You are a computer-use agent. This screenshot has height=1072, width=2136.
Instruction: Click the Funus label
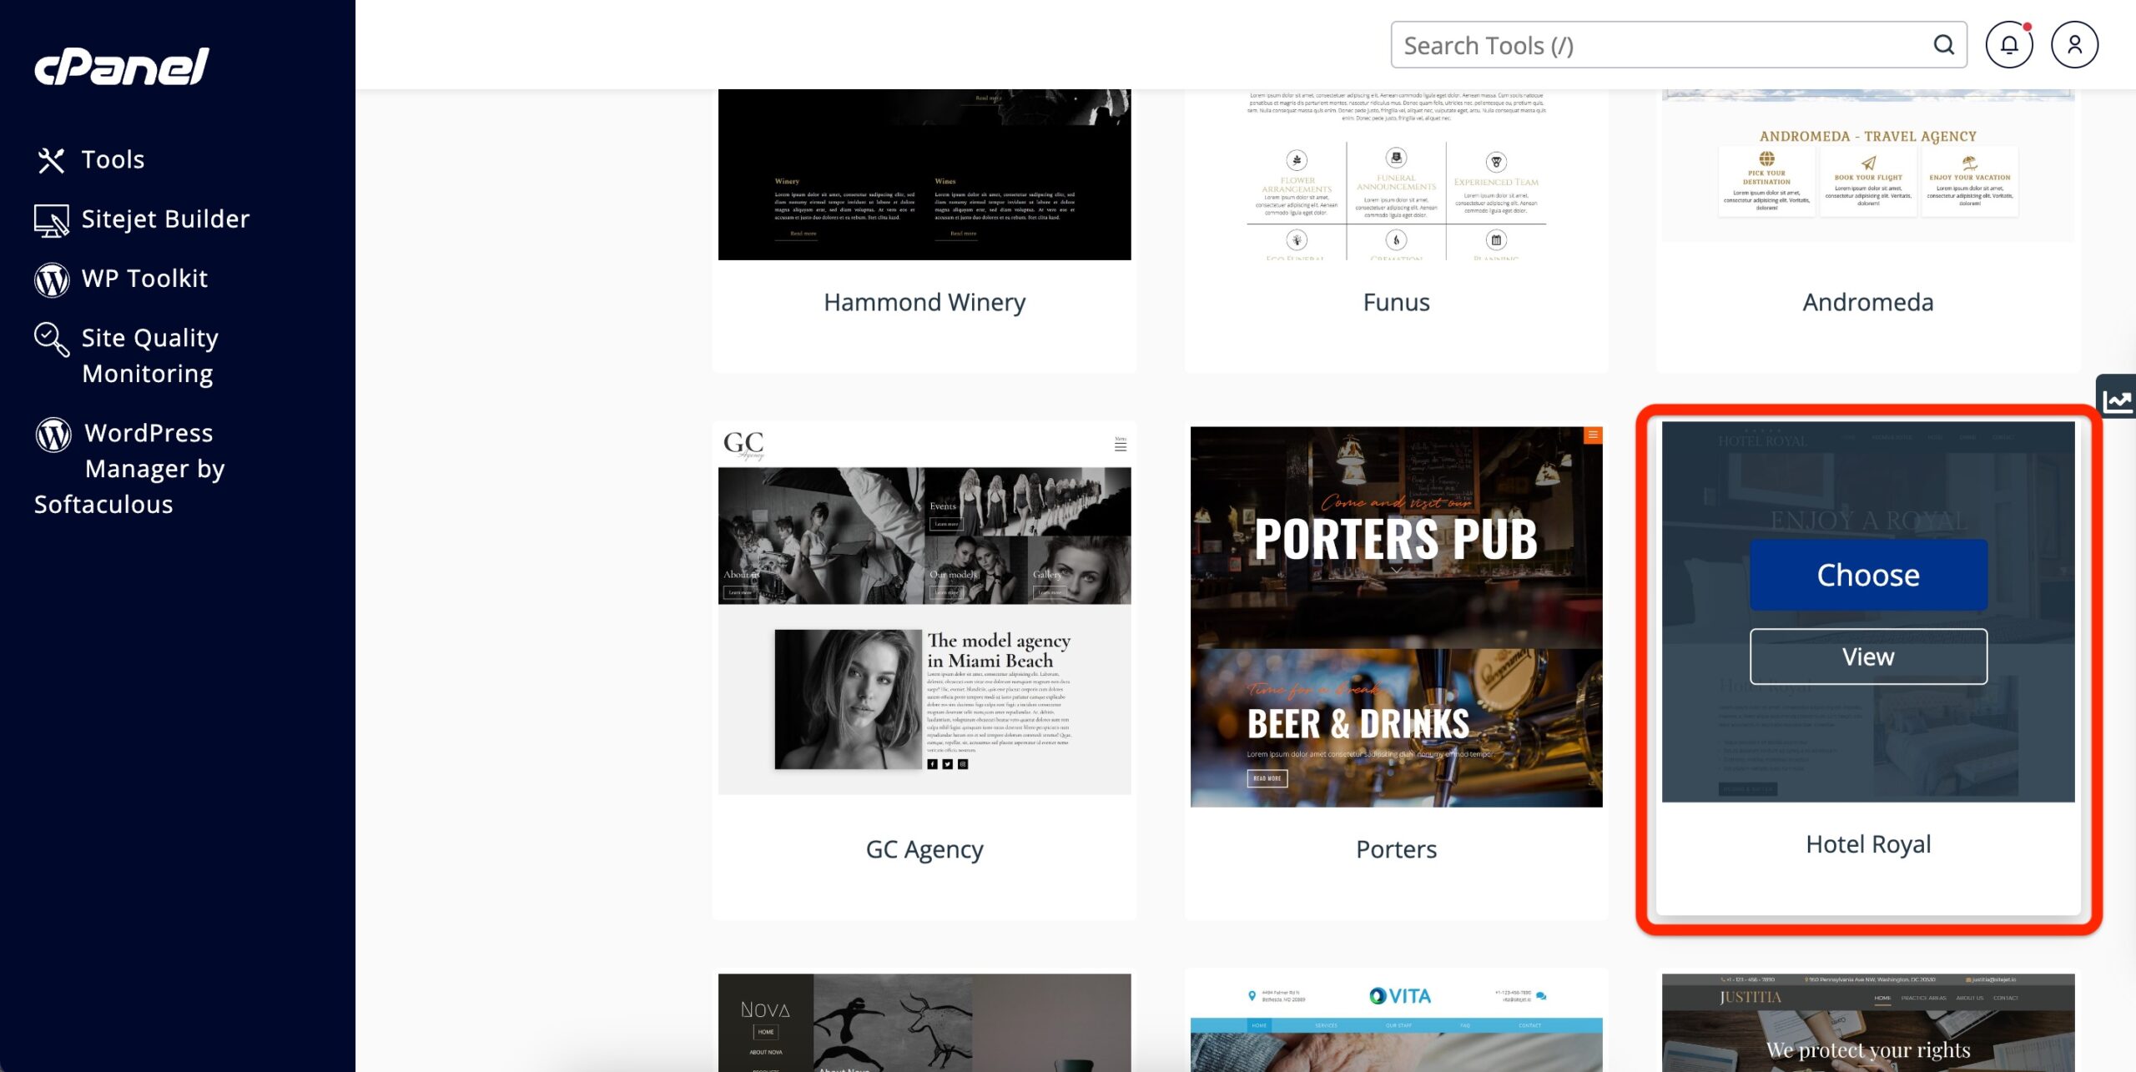point(1396,302)
